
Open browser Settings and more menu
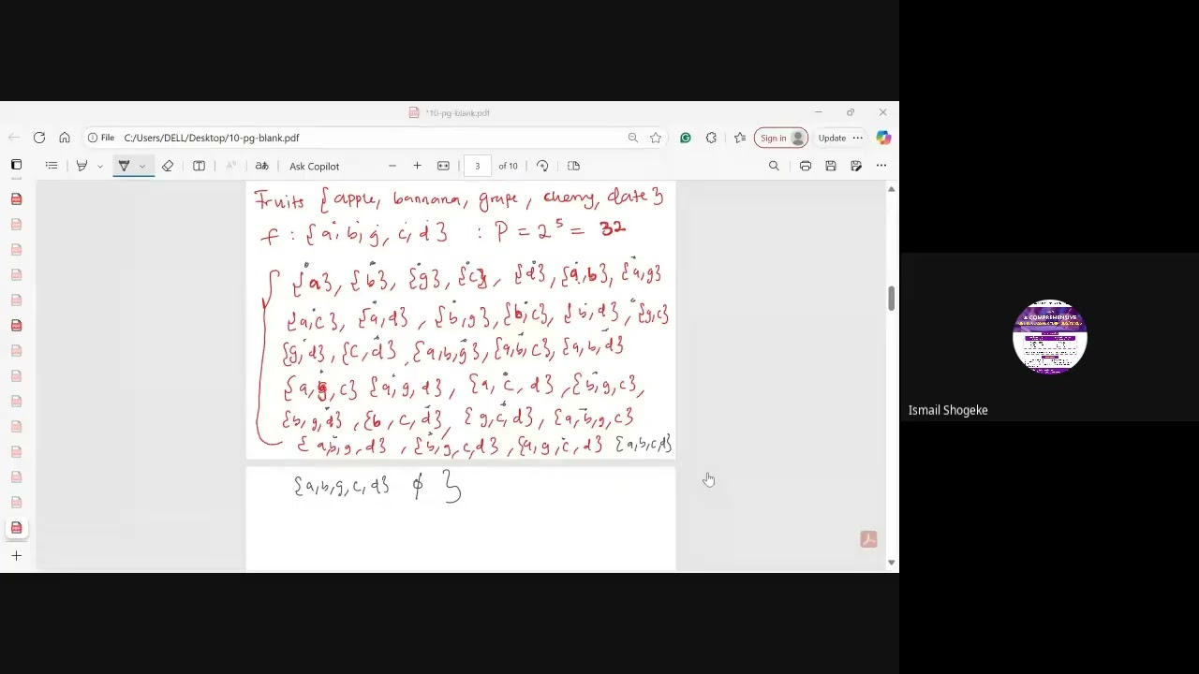(858, 138)
